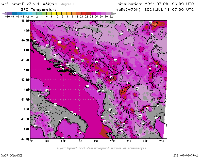Click the 'Hydrological and Meteorological service of Montenegro' caption
The height and width of the screenshot is (157, 203).
[x=101, y=148]
